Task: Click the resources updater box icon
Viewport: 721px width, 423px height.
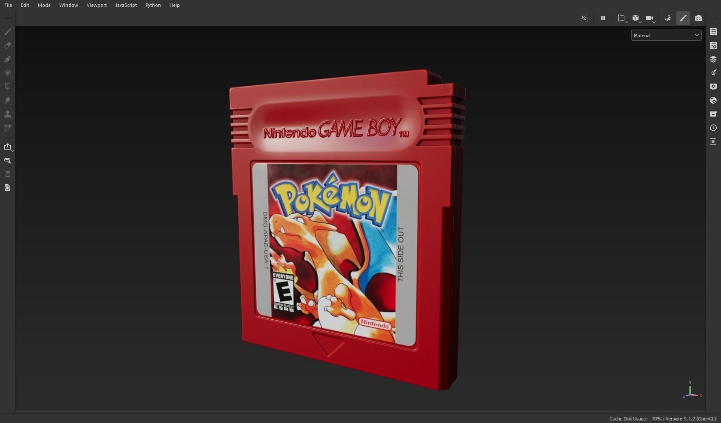Action: coord(8,161)
